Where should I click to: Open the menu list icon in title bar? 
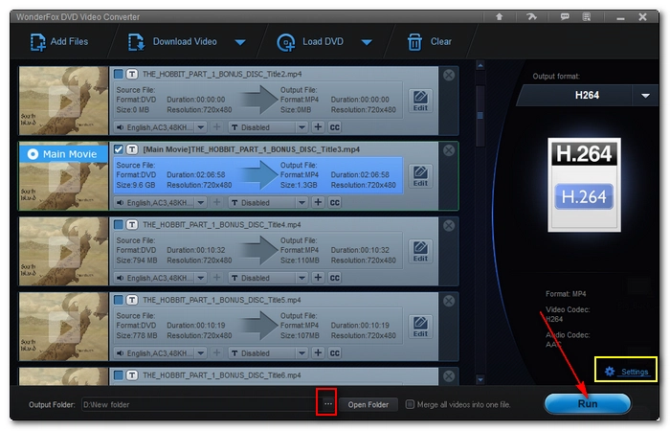point(586,16)
